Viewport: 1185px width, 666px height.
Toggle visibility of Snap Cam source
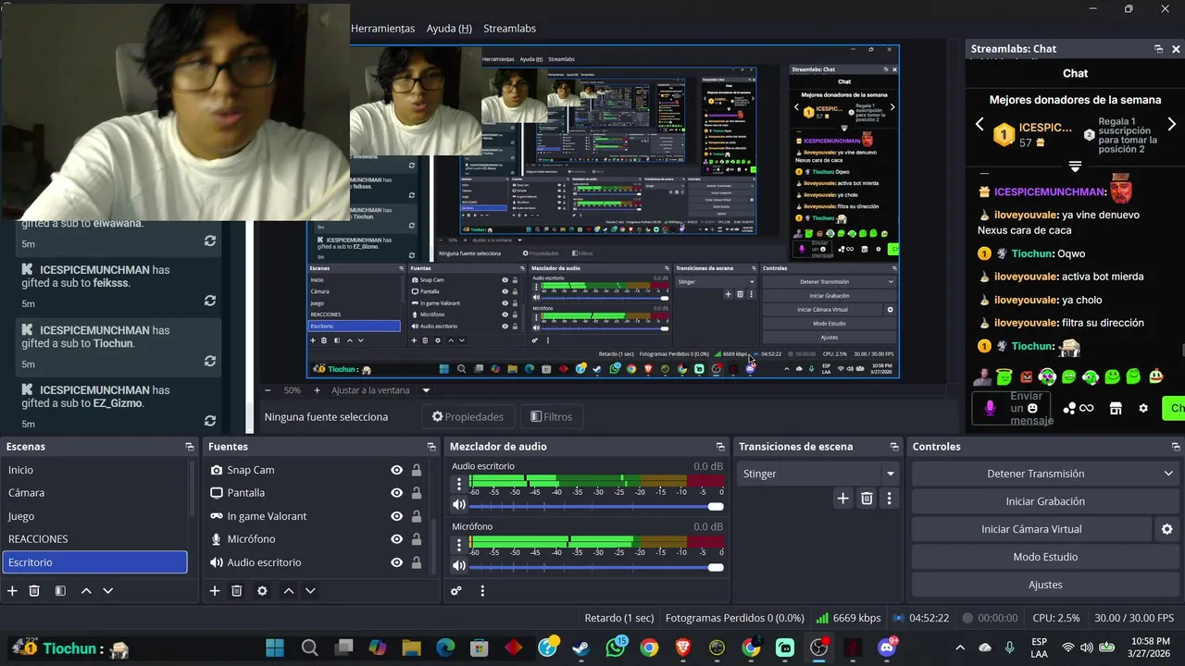[x=396, y=470]
